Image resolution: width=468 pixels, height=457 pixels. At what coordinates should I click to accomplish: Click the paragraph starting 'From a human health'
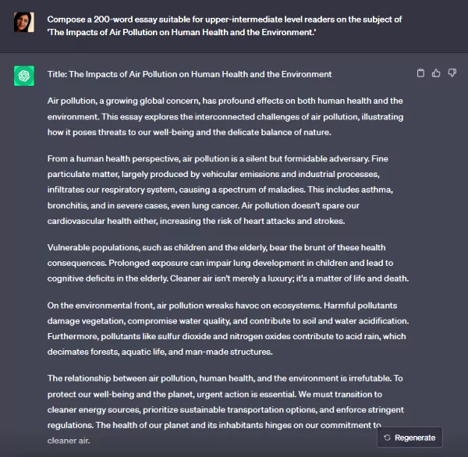[x=220, y=190]
